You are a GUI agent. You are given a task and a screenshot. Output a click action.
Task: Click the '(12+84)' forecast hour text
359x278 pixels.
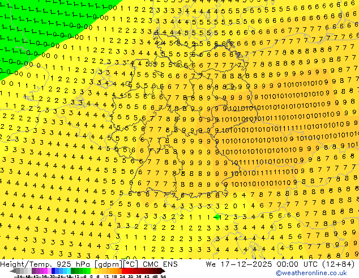tap(339, 264)
